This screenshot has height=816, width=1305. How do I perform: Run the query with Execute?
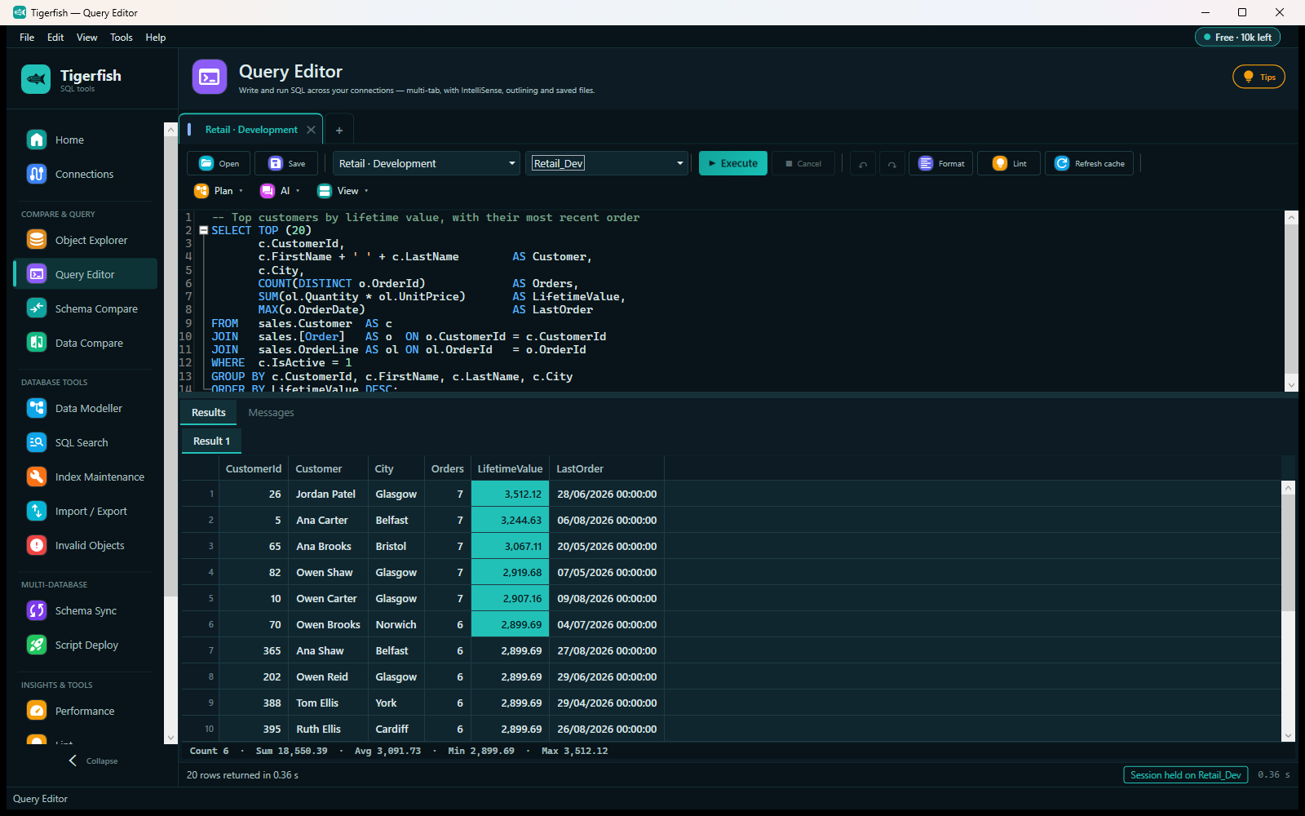(733, 163)
